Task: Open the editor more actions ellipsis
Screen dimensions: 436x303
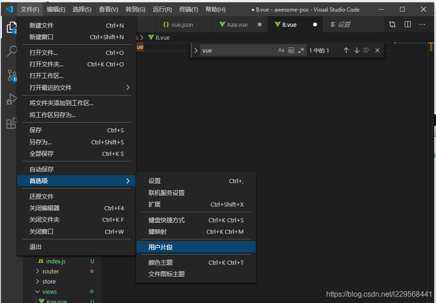Action: tap(422, 24)
